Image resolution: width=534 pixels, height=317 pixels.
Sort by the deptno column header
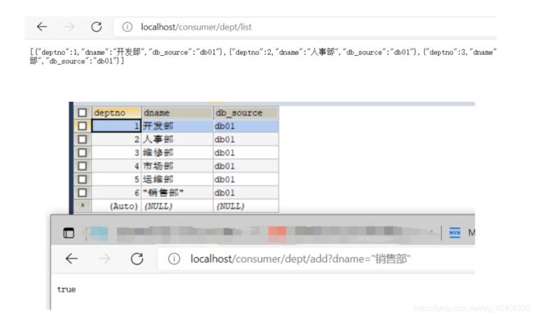(x=117, y=113)
